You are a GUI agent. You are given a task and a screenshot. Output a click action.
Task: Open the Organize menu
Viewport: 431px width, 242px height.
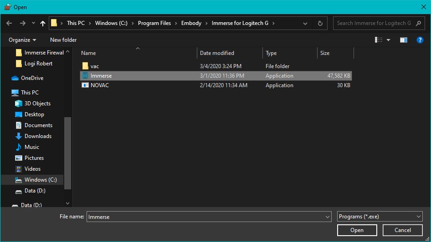pyautogui.click(x=22, y=40)
